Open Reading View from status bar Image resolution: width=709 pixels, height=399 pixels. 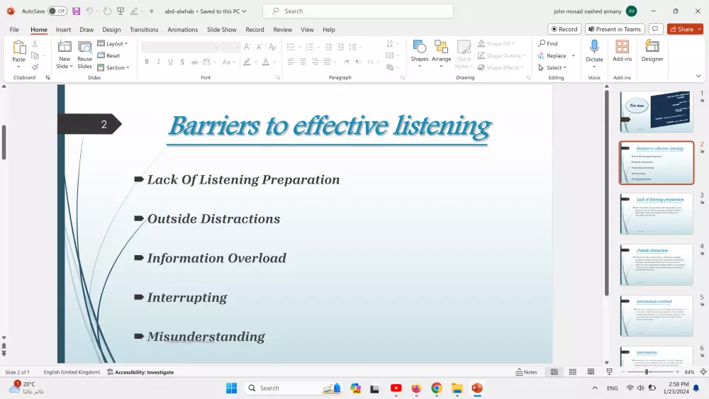(x=591, y=372)
